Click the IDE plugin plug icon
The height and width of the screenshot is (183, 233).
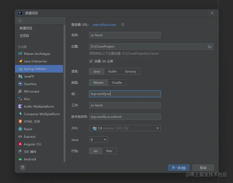pos(20,152)
